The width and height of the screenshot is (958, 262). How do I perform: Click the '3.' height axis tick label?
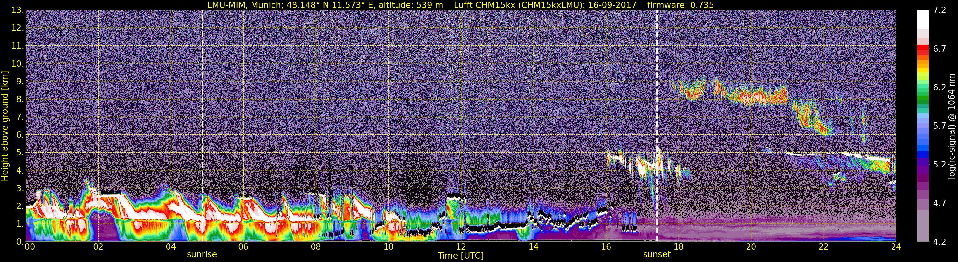pos(19,188)
